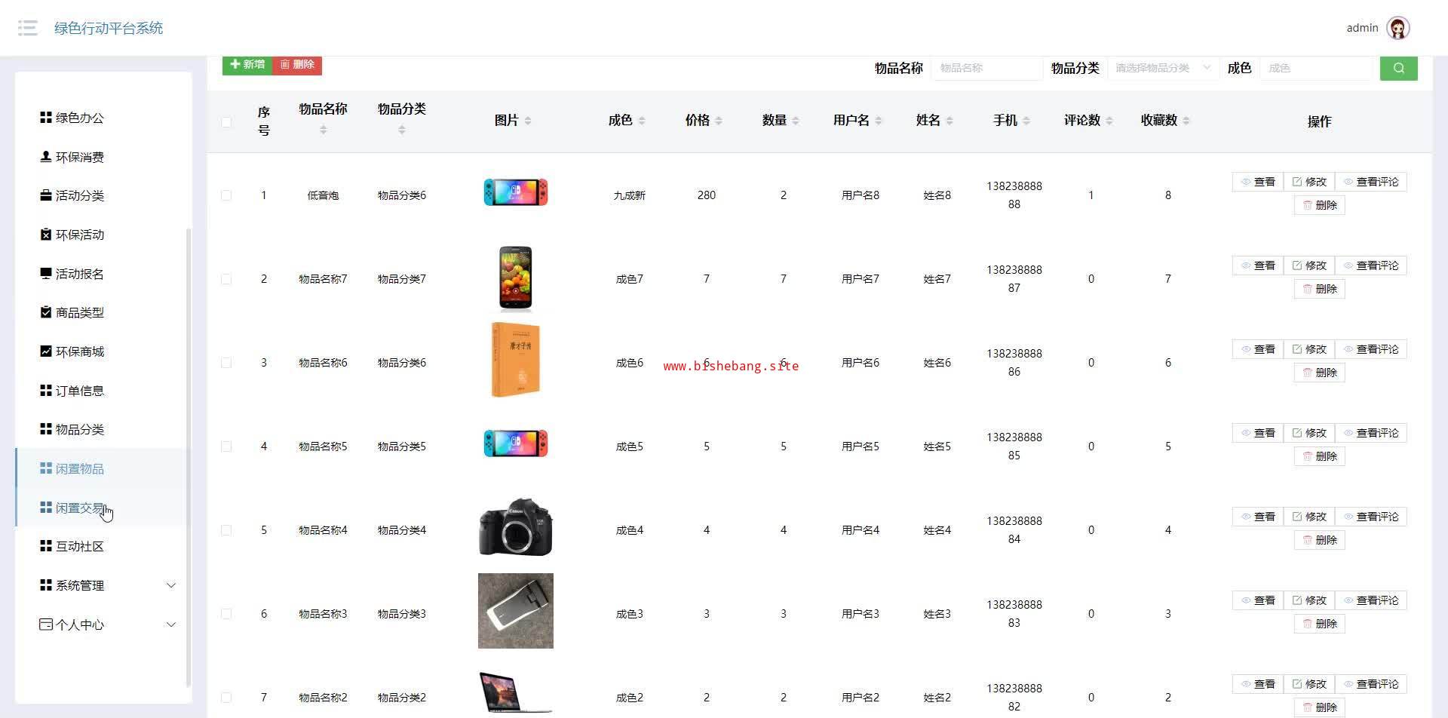Viewport: 1448px width, 718px height.
Task: Sort table by 姓名 column arrows
Action: point(949,121)
